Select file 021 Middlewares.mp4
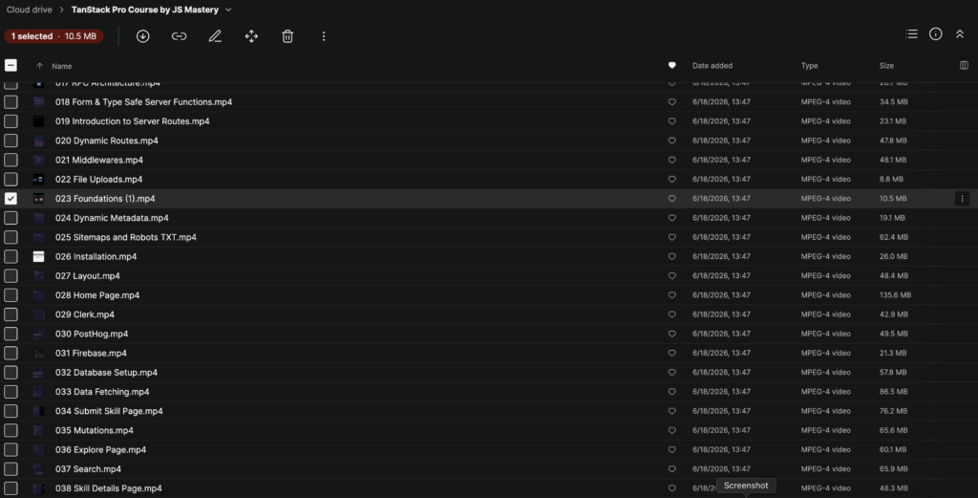The image size is (978, 498). [99, 160]
